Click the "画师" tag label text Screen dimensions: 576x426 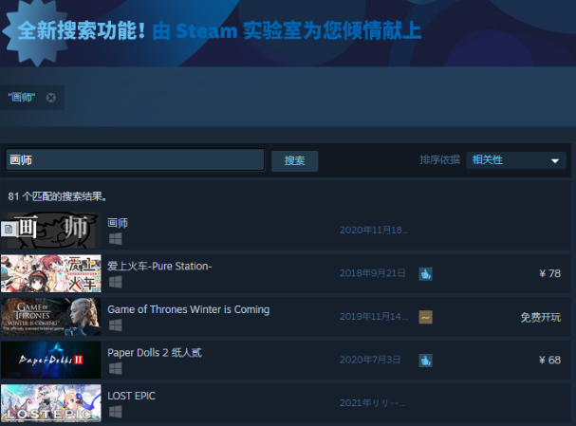pyautogui.click(x=22, y=98)
